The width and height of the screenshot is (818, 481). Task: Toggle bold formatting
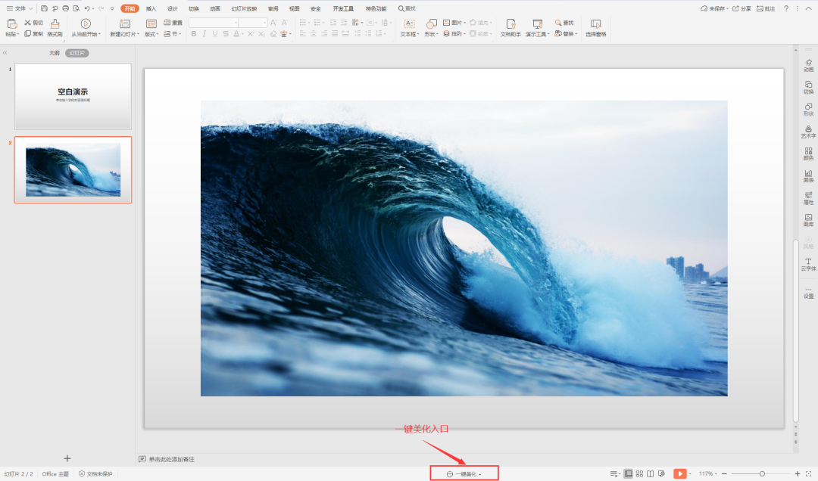[x=194, y=34]
